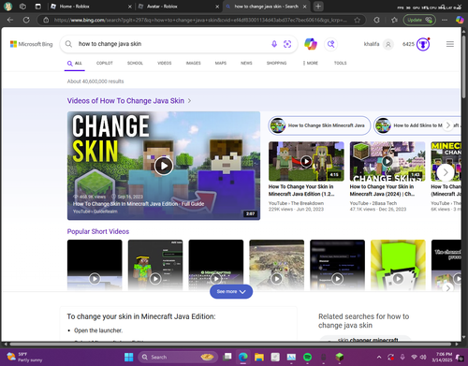Click the Microsoft Bing logo
Viewport: 468px width, 366px height.
point(31,44)
